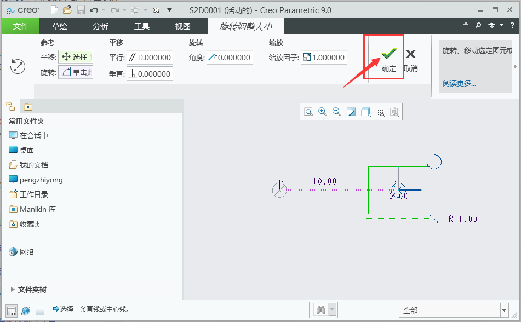
Task: Toggle the navigator pane display icon
Action: point(12,311)
